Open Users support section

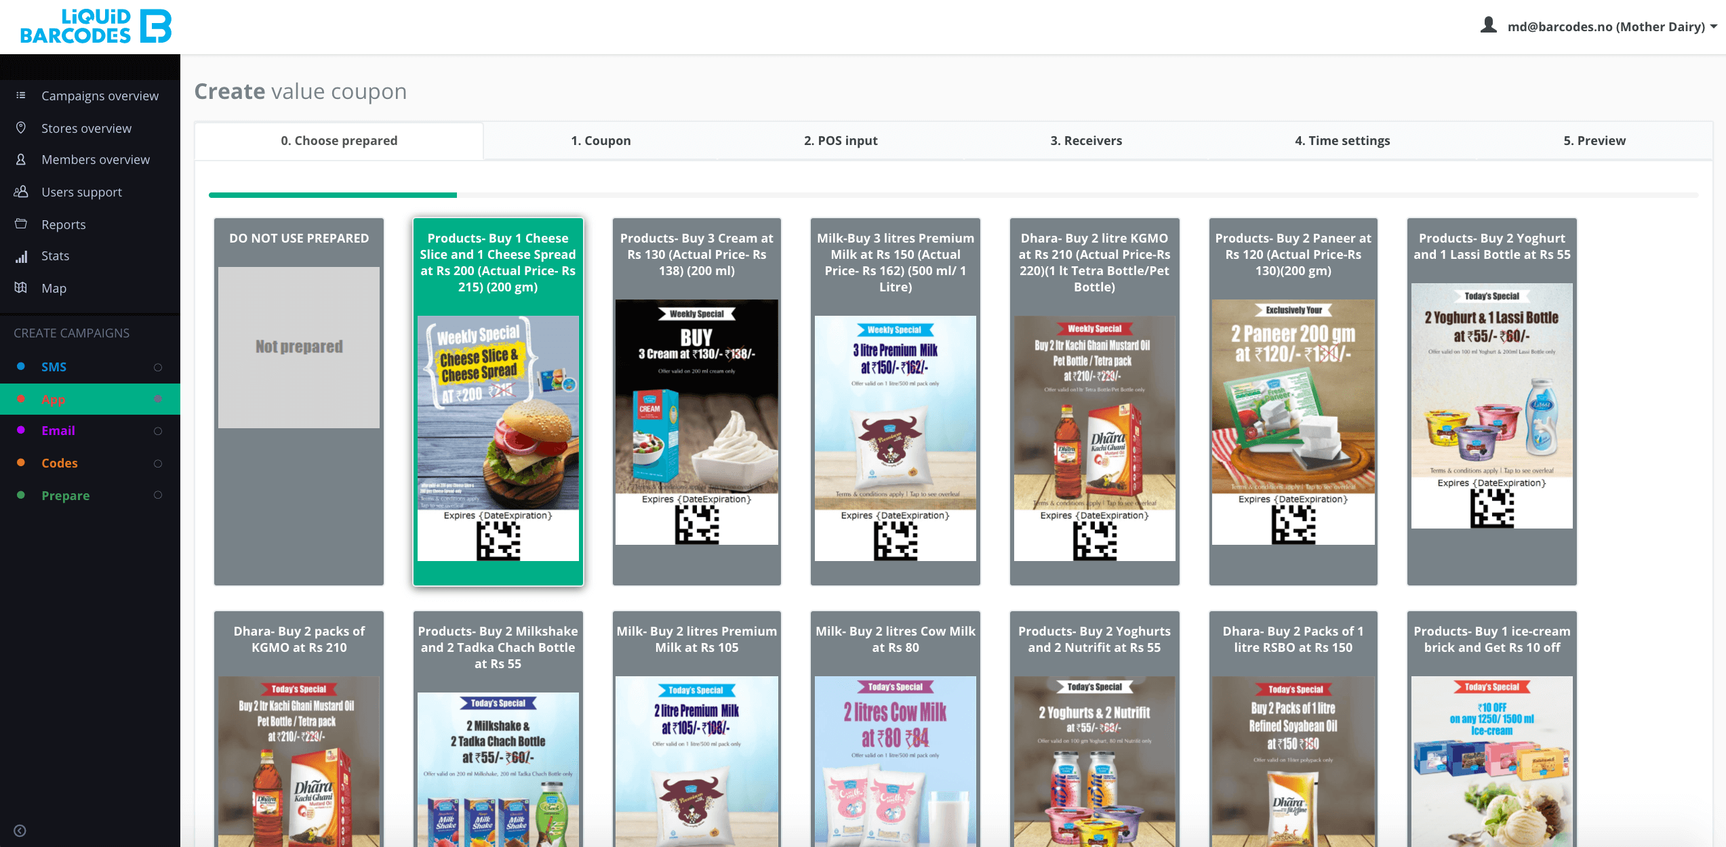point(81,192)
